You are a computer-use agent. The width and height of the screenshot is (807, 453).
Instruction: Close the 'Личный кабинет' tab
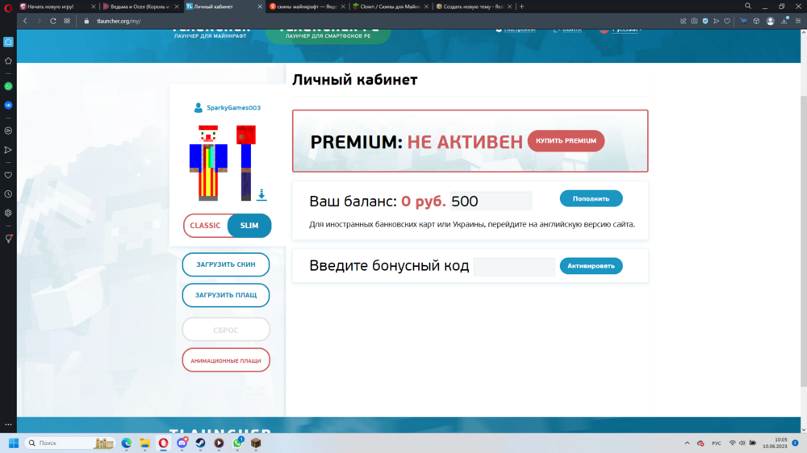tap(259, 6)
